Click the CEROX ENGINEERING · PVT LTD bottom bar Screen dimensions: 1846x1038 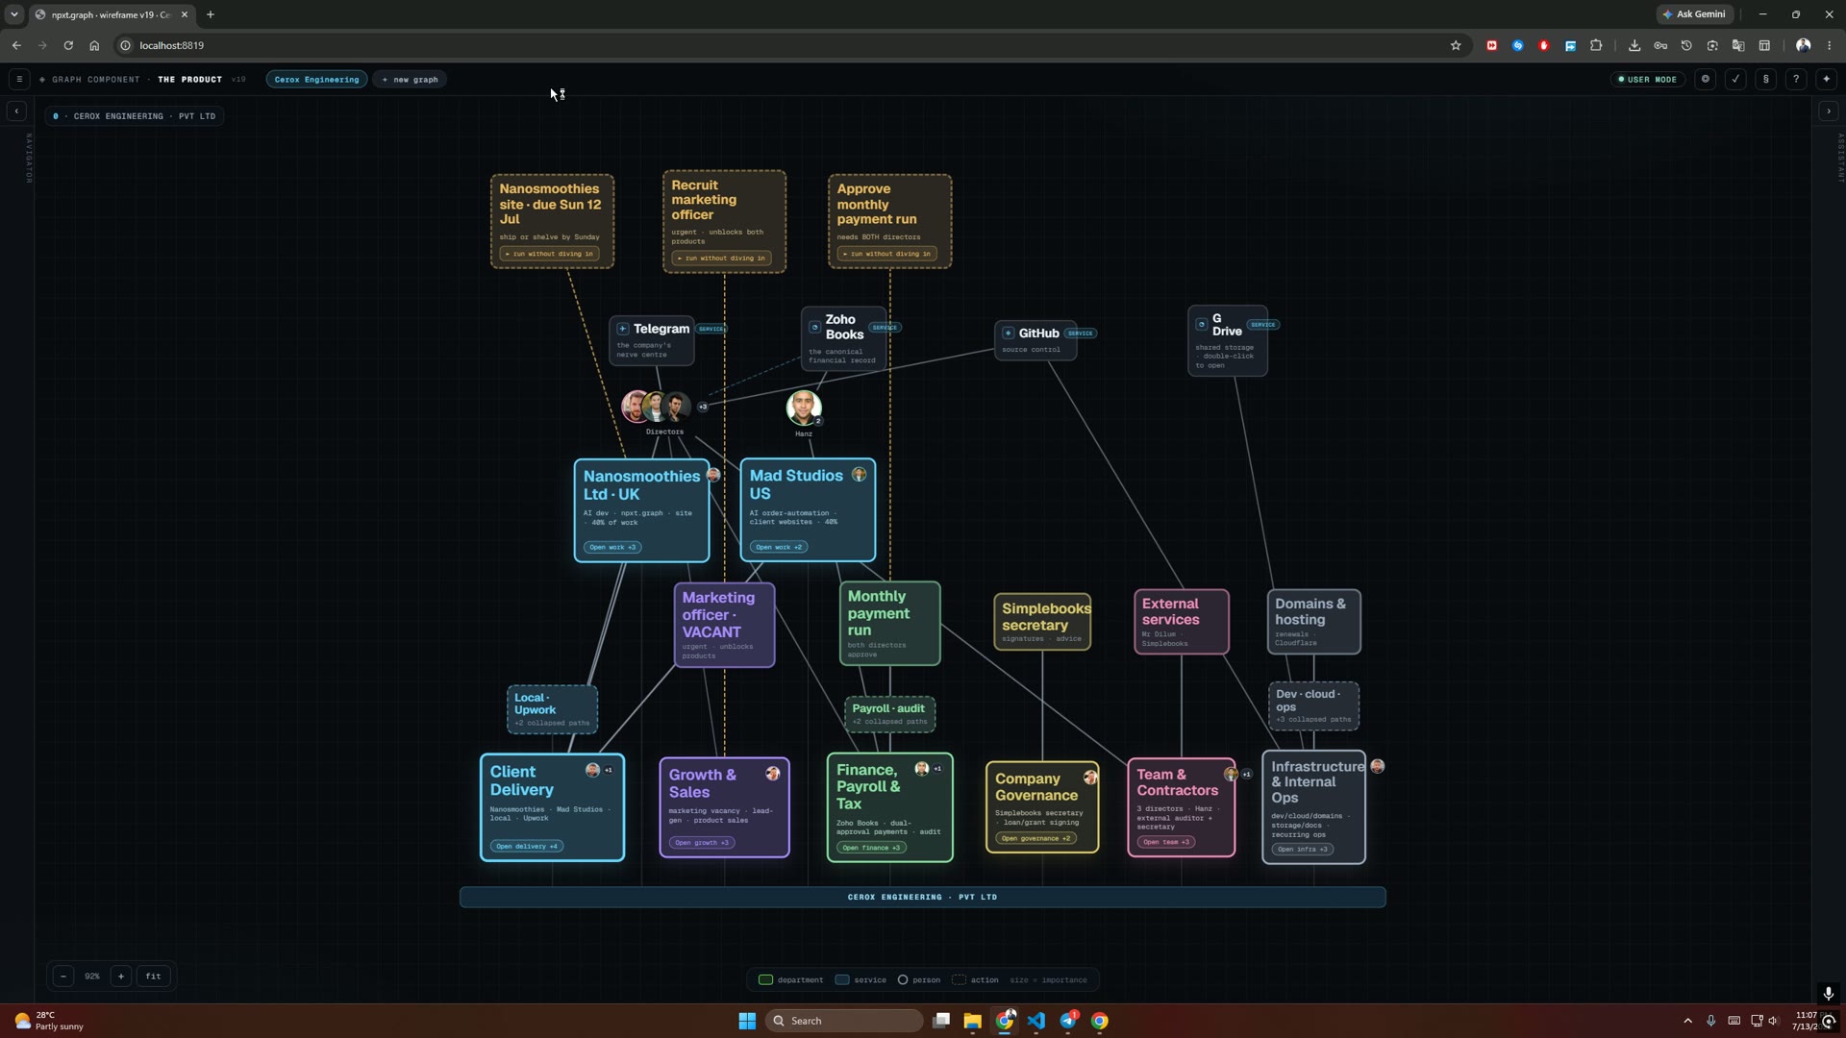coord(923,898)
